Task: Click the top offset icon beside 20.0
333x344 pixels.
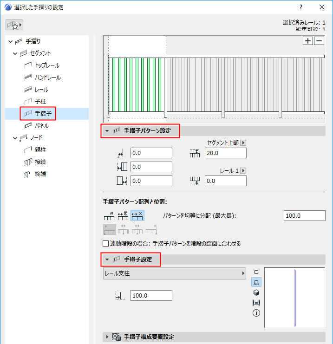Action: tap(195, 153)
